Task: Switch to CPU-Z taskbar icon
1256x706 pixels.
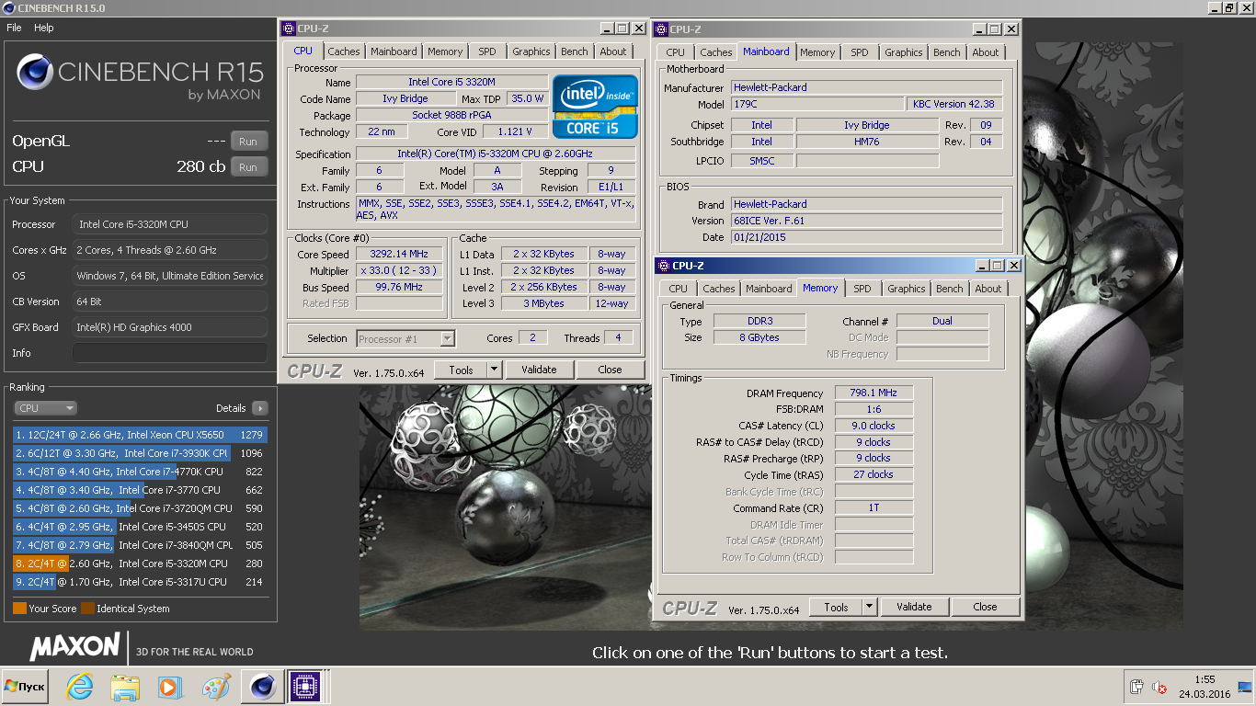Action: click(x=304, y=687)
